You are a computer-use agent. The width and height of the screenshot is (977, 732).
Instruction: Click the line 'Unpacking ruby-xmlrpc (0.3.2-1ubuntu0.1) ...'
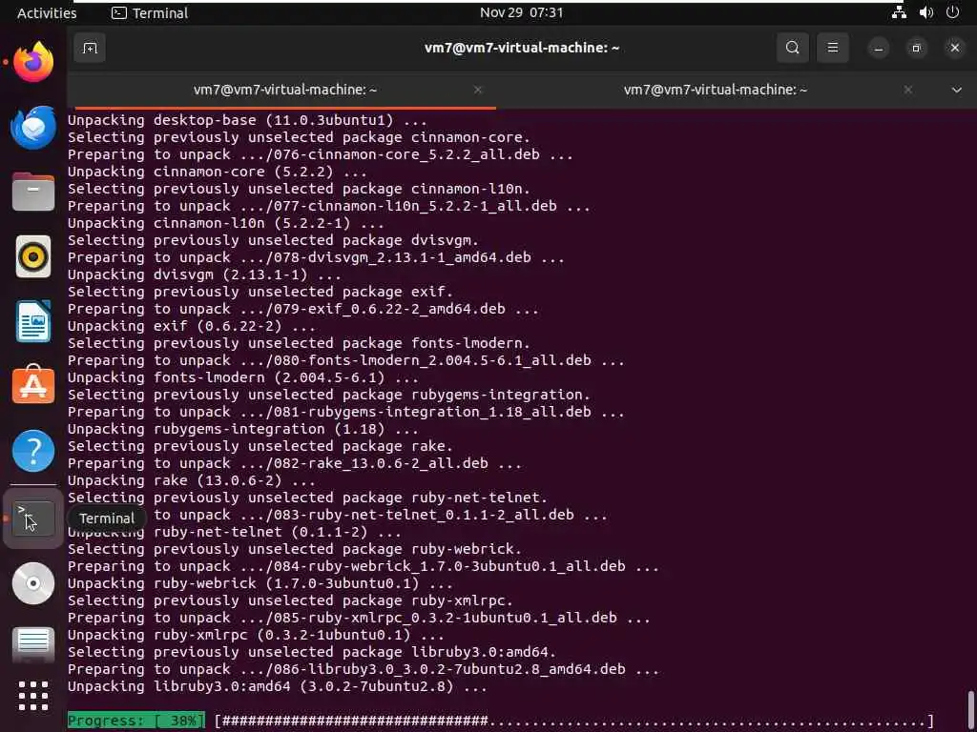256,635
